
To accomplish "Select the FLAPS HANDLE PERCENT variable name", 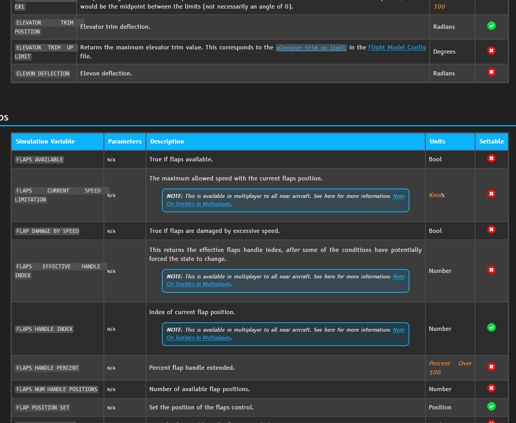I will pos(47,368).
